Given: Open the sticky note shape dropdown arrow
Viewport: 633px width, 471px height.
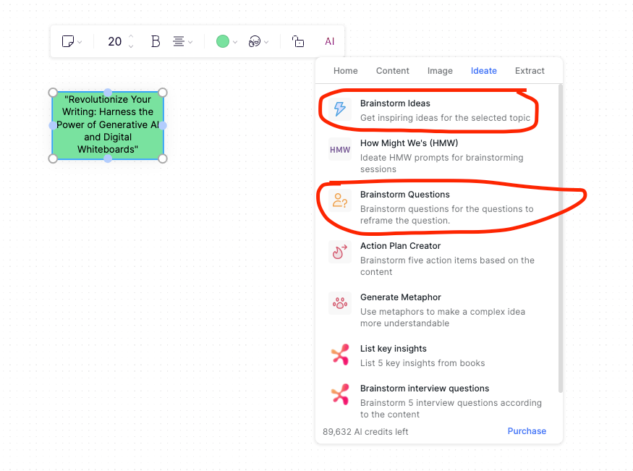Looking at the screenshot, I should (x=80, y=42).
